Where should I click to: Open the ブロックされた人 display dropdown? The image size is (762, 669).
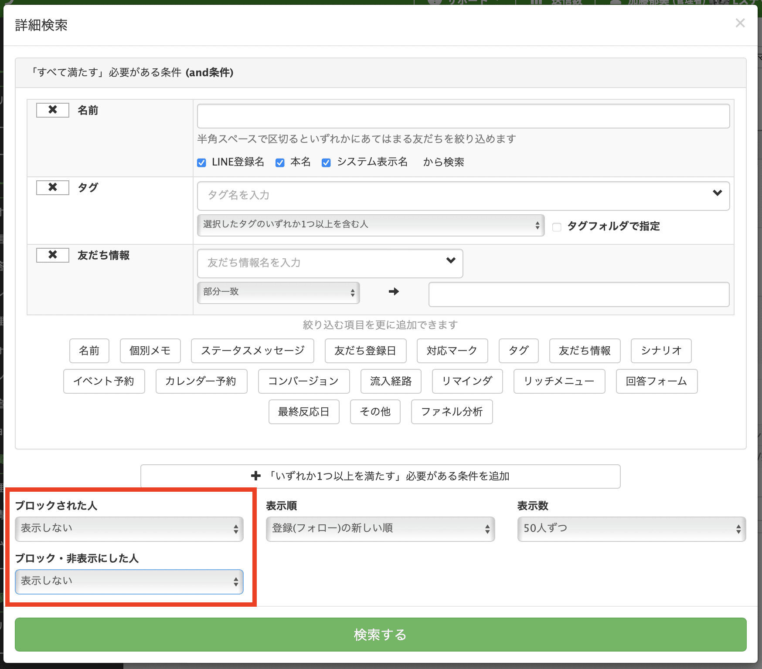129,528
